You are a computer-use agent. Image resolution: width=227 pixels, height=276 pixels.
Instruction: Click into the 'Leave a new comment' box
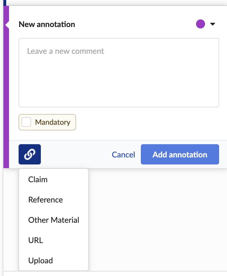point(119,73)
